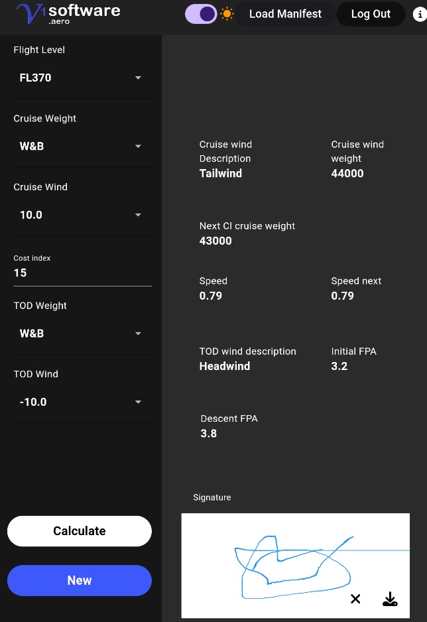The image size is (427, 622).
Task: Click the blue New button
Action: pos(80,580)
